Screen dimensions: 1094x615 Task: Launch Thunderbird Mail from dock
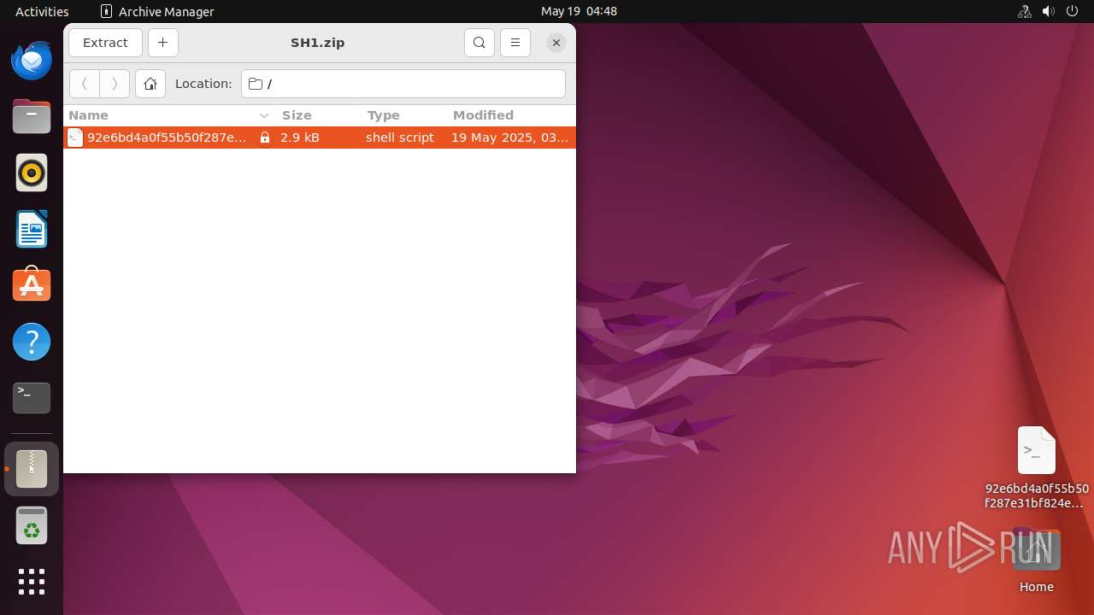point(32,60)
